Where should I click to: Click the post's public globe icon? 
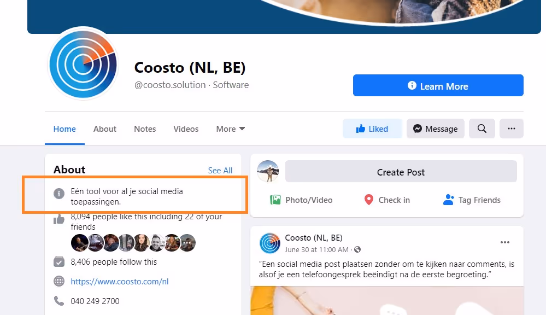[357, 249]
